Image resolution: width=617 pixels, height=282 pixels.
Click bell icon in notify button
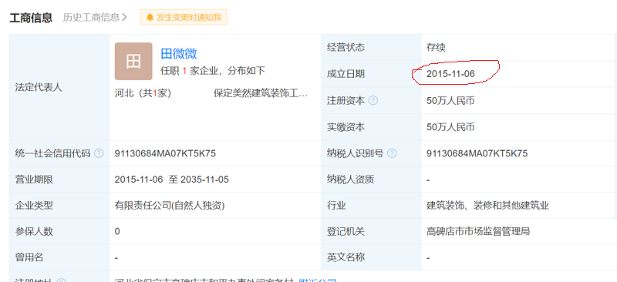pyautogui.click(x=150, y=17)
